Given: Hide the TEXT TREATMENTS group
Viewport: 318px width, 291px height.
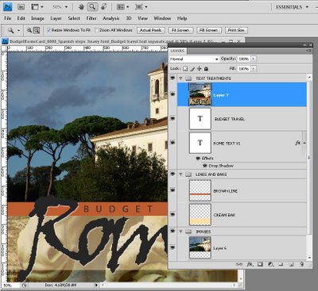Looking at the screenshot, I should (173, 78).
